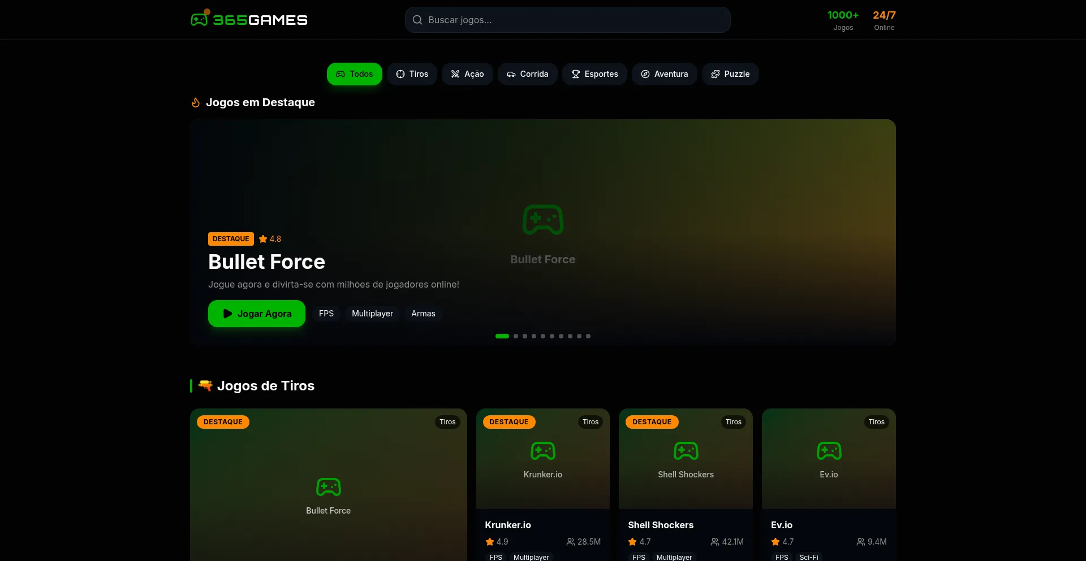Click the compass icon on the Aventura tab

coord(645,74)
